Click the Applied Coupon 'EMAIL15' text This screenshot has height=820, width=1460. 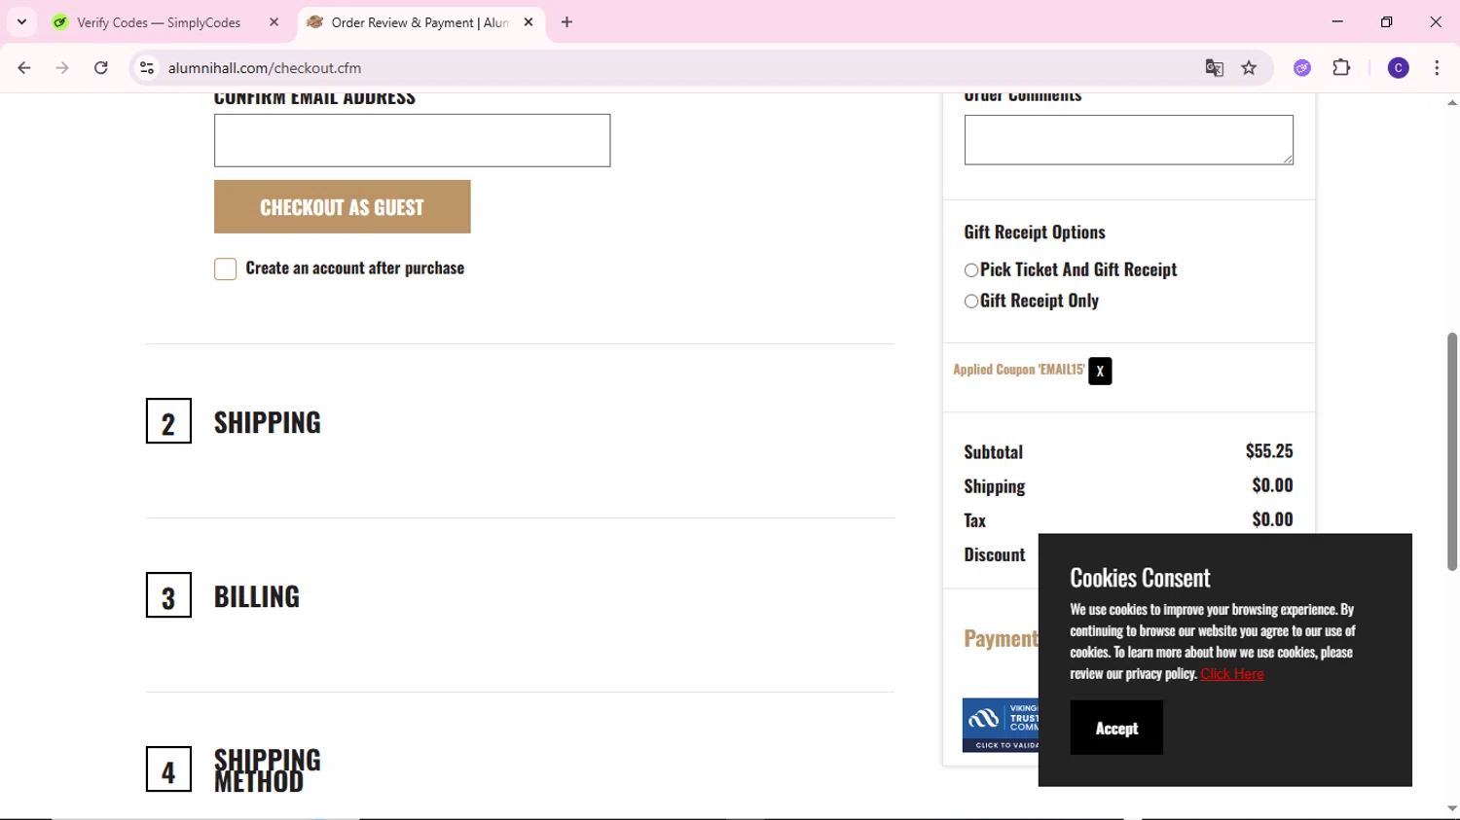[x=1018, y=370]
